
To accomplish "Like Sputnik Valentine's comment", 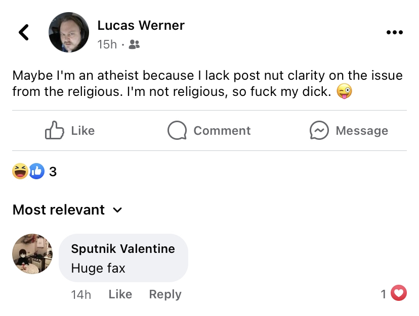I will [x=120, y=294].
